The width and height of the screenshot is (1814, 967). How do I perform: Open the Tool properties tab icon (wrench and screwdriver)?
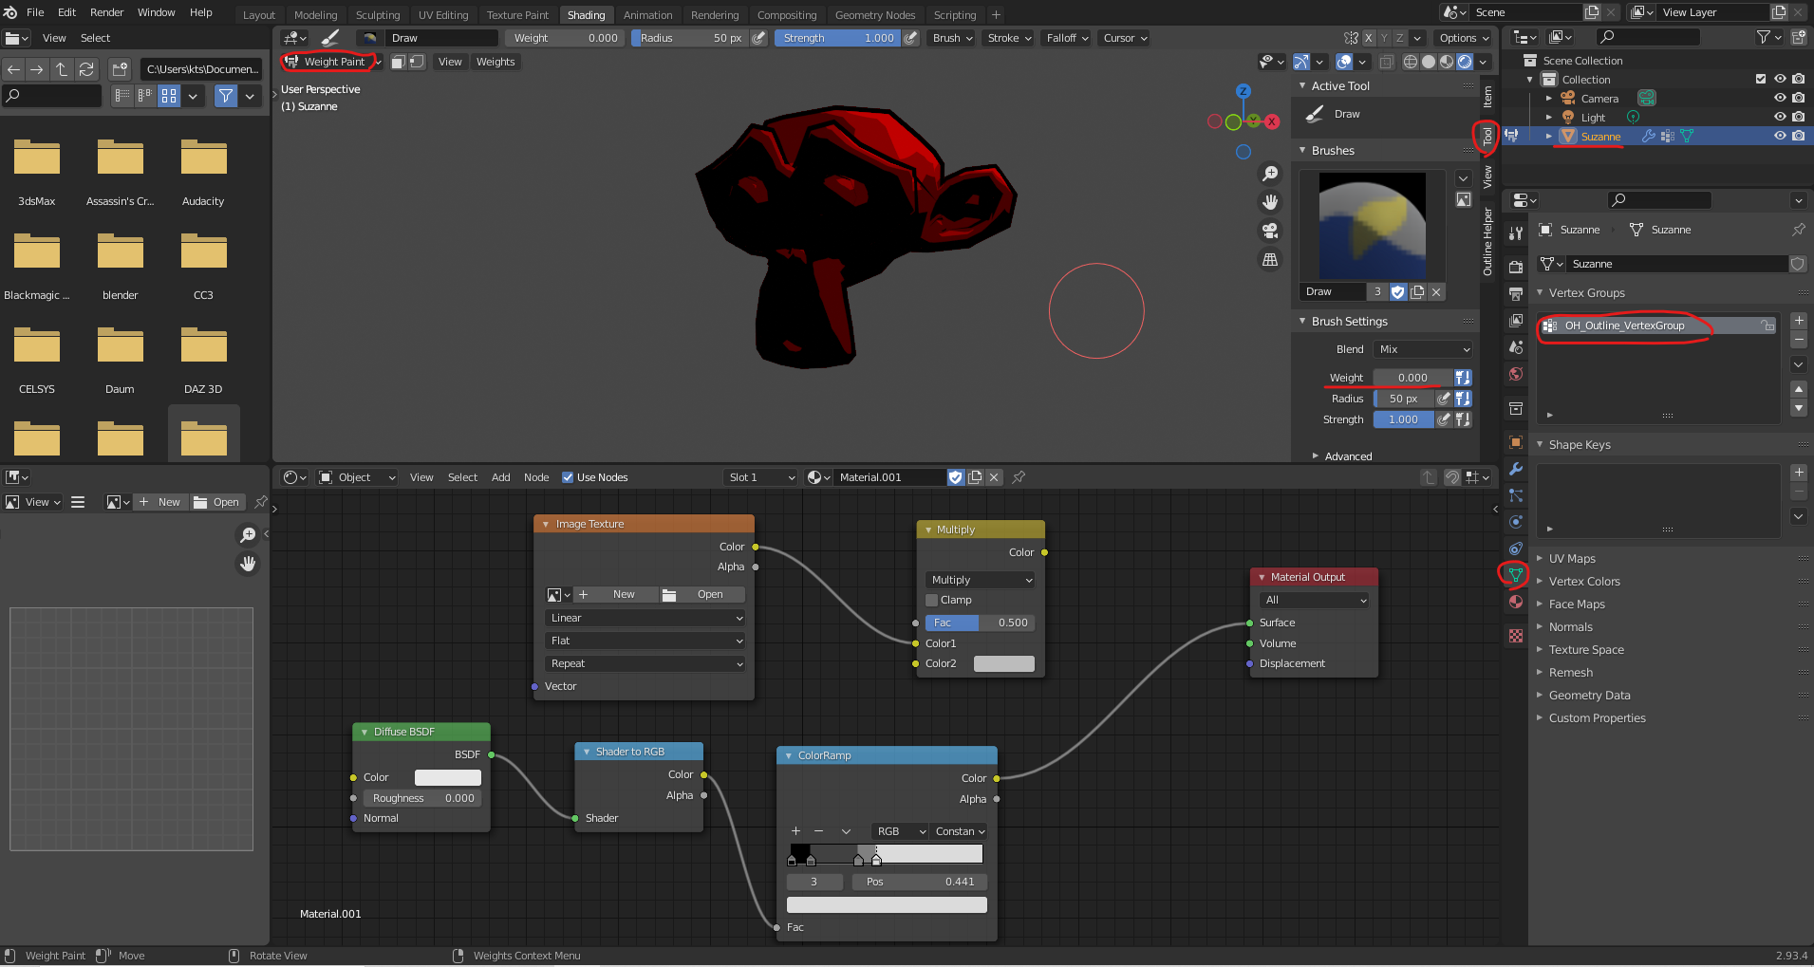pyautogui.click(x=1516, y=232)
